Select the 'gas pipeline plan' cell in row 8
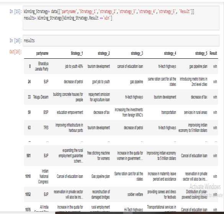The height and width of the screenshot is (214, 224). click(198, 66)
